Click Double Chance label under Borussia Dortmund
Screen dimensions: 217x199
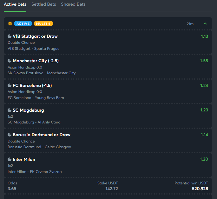(x=21, y=141)
